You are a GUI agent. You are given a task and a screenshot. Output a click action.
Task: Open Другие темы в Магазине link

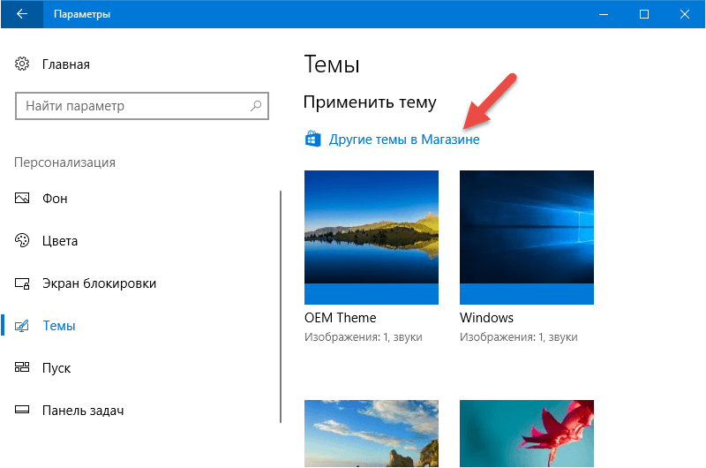[404, 140]
